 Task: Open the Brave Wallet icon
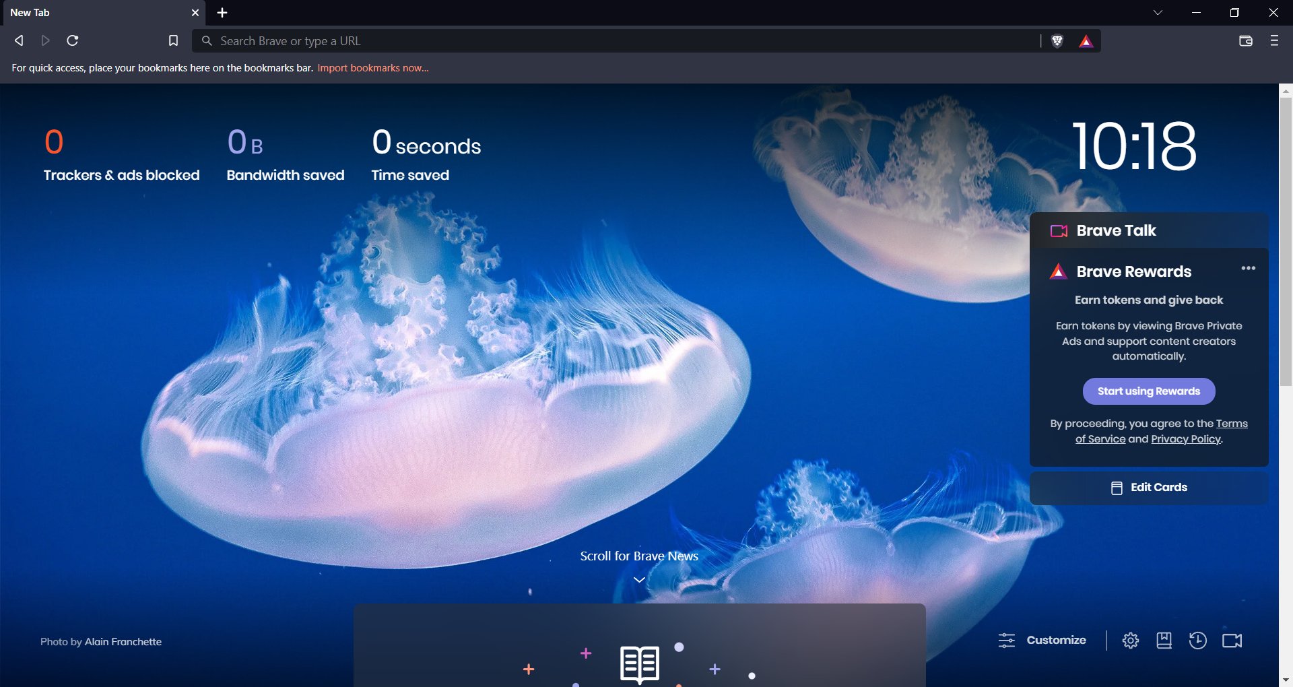pyautogui.click(x=1245, y=41)
